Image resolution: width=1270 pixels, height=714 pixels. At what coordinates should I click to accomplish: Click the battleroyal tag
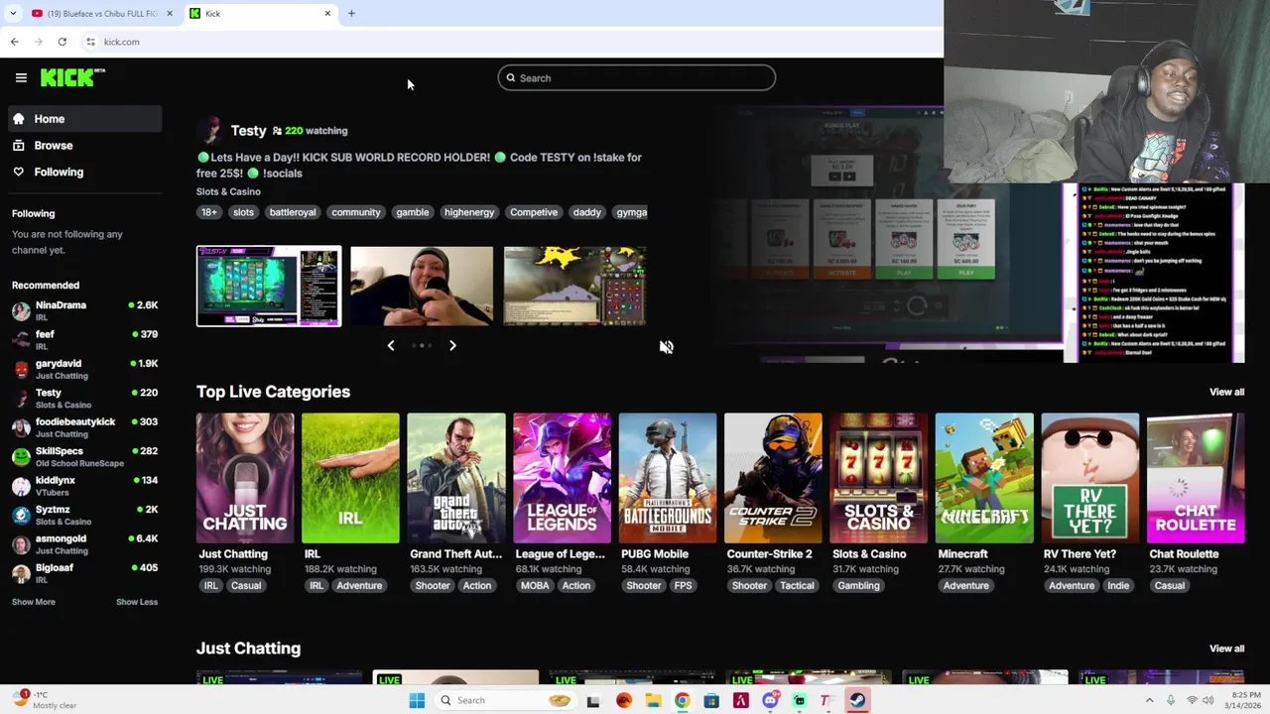(293, 212)
